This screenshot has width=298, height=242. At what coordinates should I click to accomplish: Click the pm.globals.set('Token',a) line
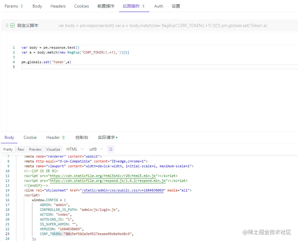click(46, 62)
